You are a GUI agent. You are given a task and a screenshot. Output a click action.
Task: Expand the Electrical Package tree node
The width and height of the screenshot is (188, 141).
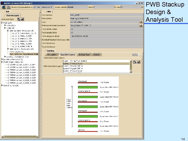pyautogui.click(x=2, y=59)
